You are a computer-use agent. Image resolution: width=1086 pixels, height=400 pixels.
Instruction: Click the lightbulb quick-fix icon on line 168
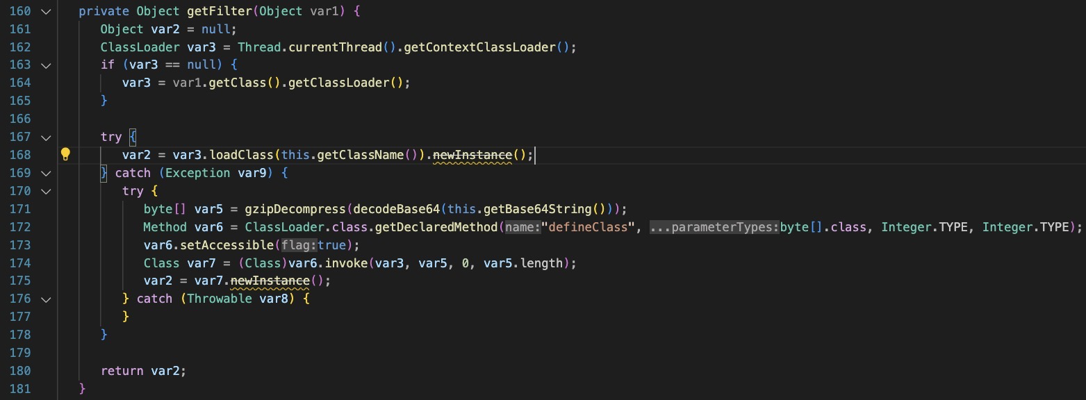65,154
